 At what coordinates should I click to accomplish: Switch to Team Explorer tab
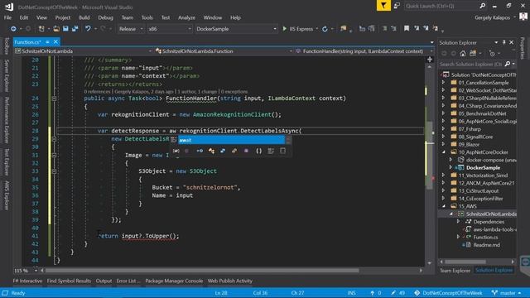click(455, 271)
